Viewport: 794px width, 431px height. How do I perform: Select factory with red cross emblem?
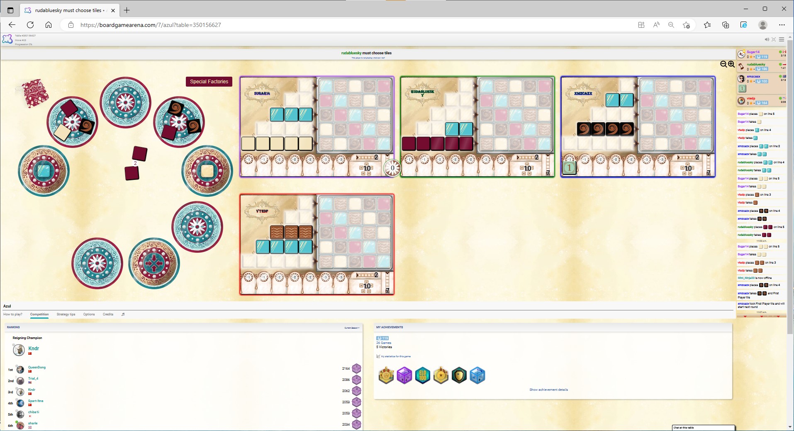pyautogui.click(x=154, y=263)
